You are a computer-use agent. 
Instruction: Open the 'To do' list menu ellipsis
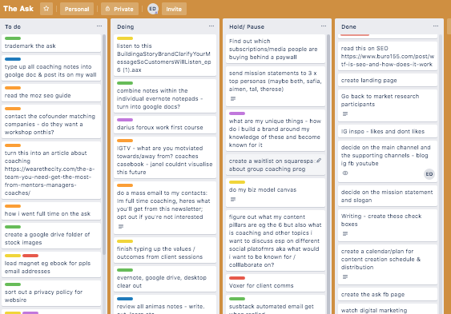coord(99,26)
